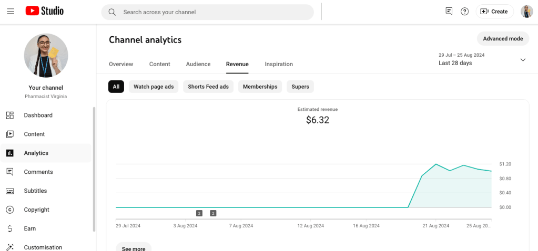Select the Shorts Feed ads chip

pyautogui.click(x=208, y=87)
